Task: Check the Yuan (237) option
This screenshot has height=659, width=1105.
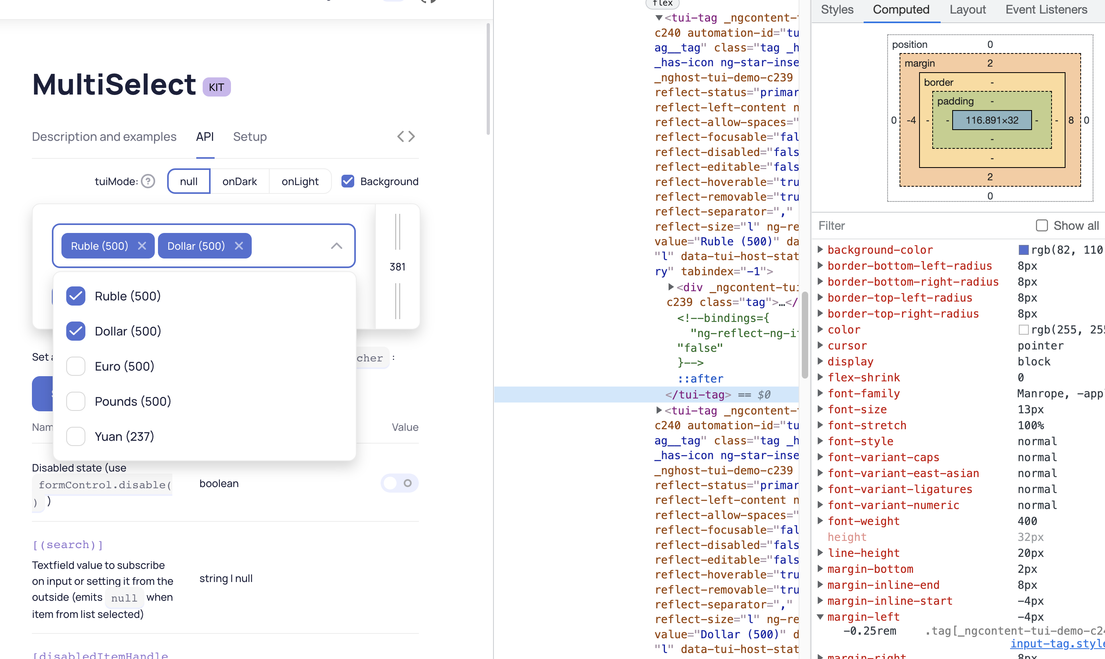Action: point(76,436)
